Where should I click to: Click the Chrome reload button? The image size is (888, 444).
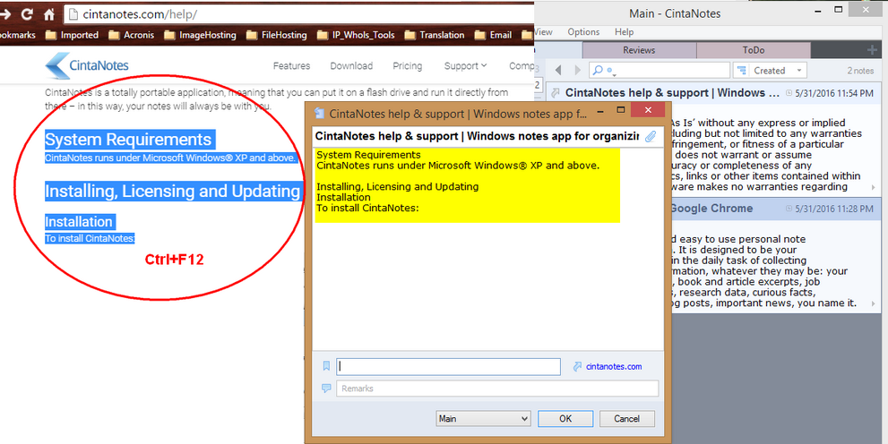click(x=27, y=14)
